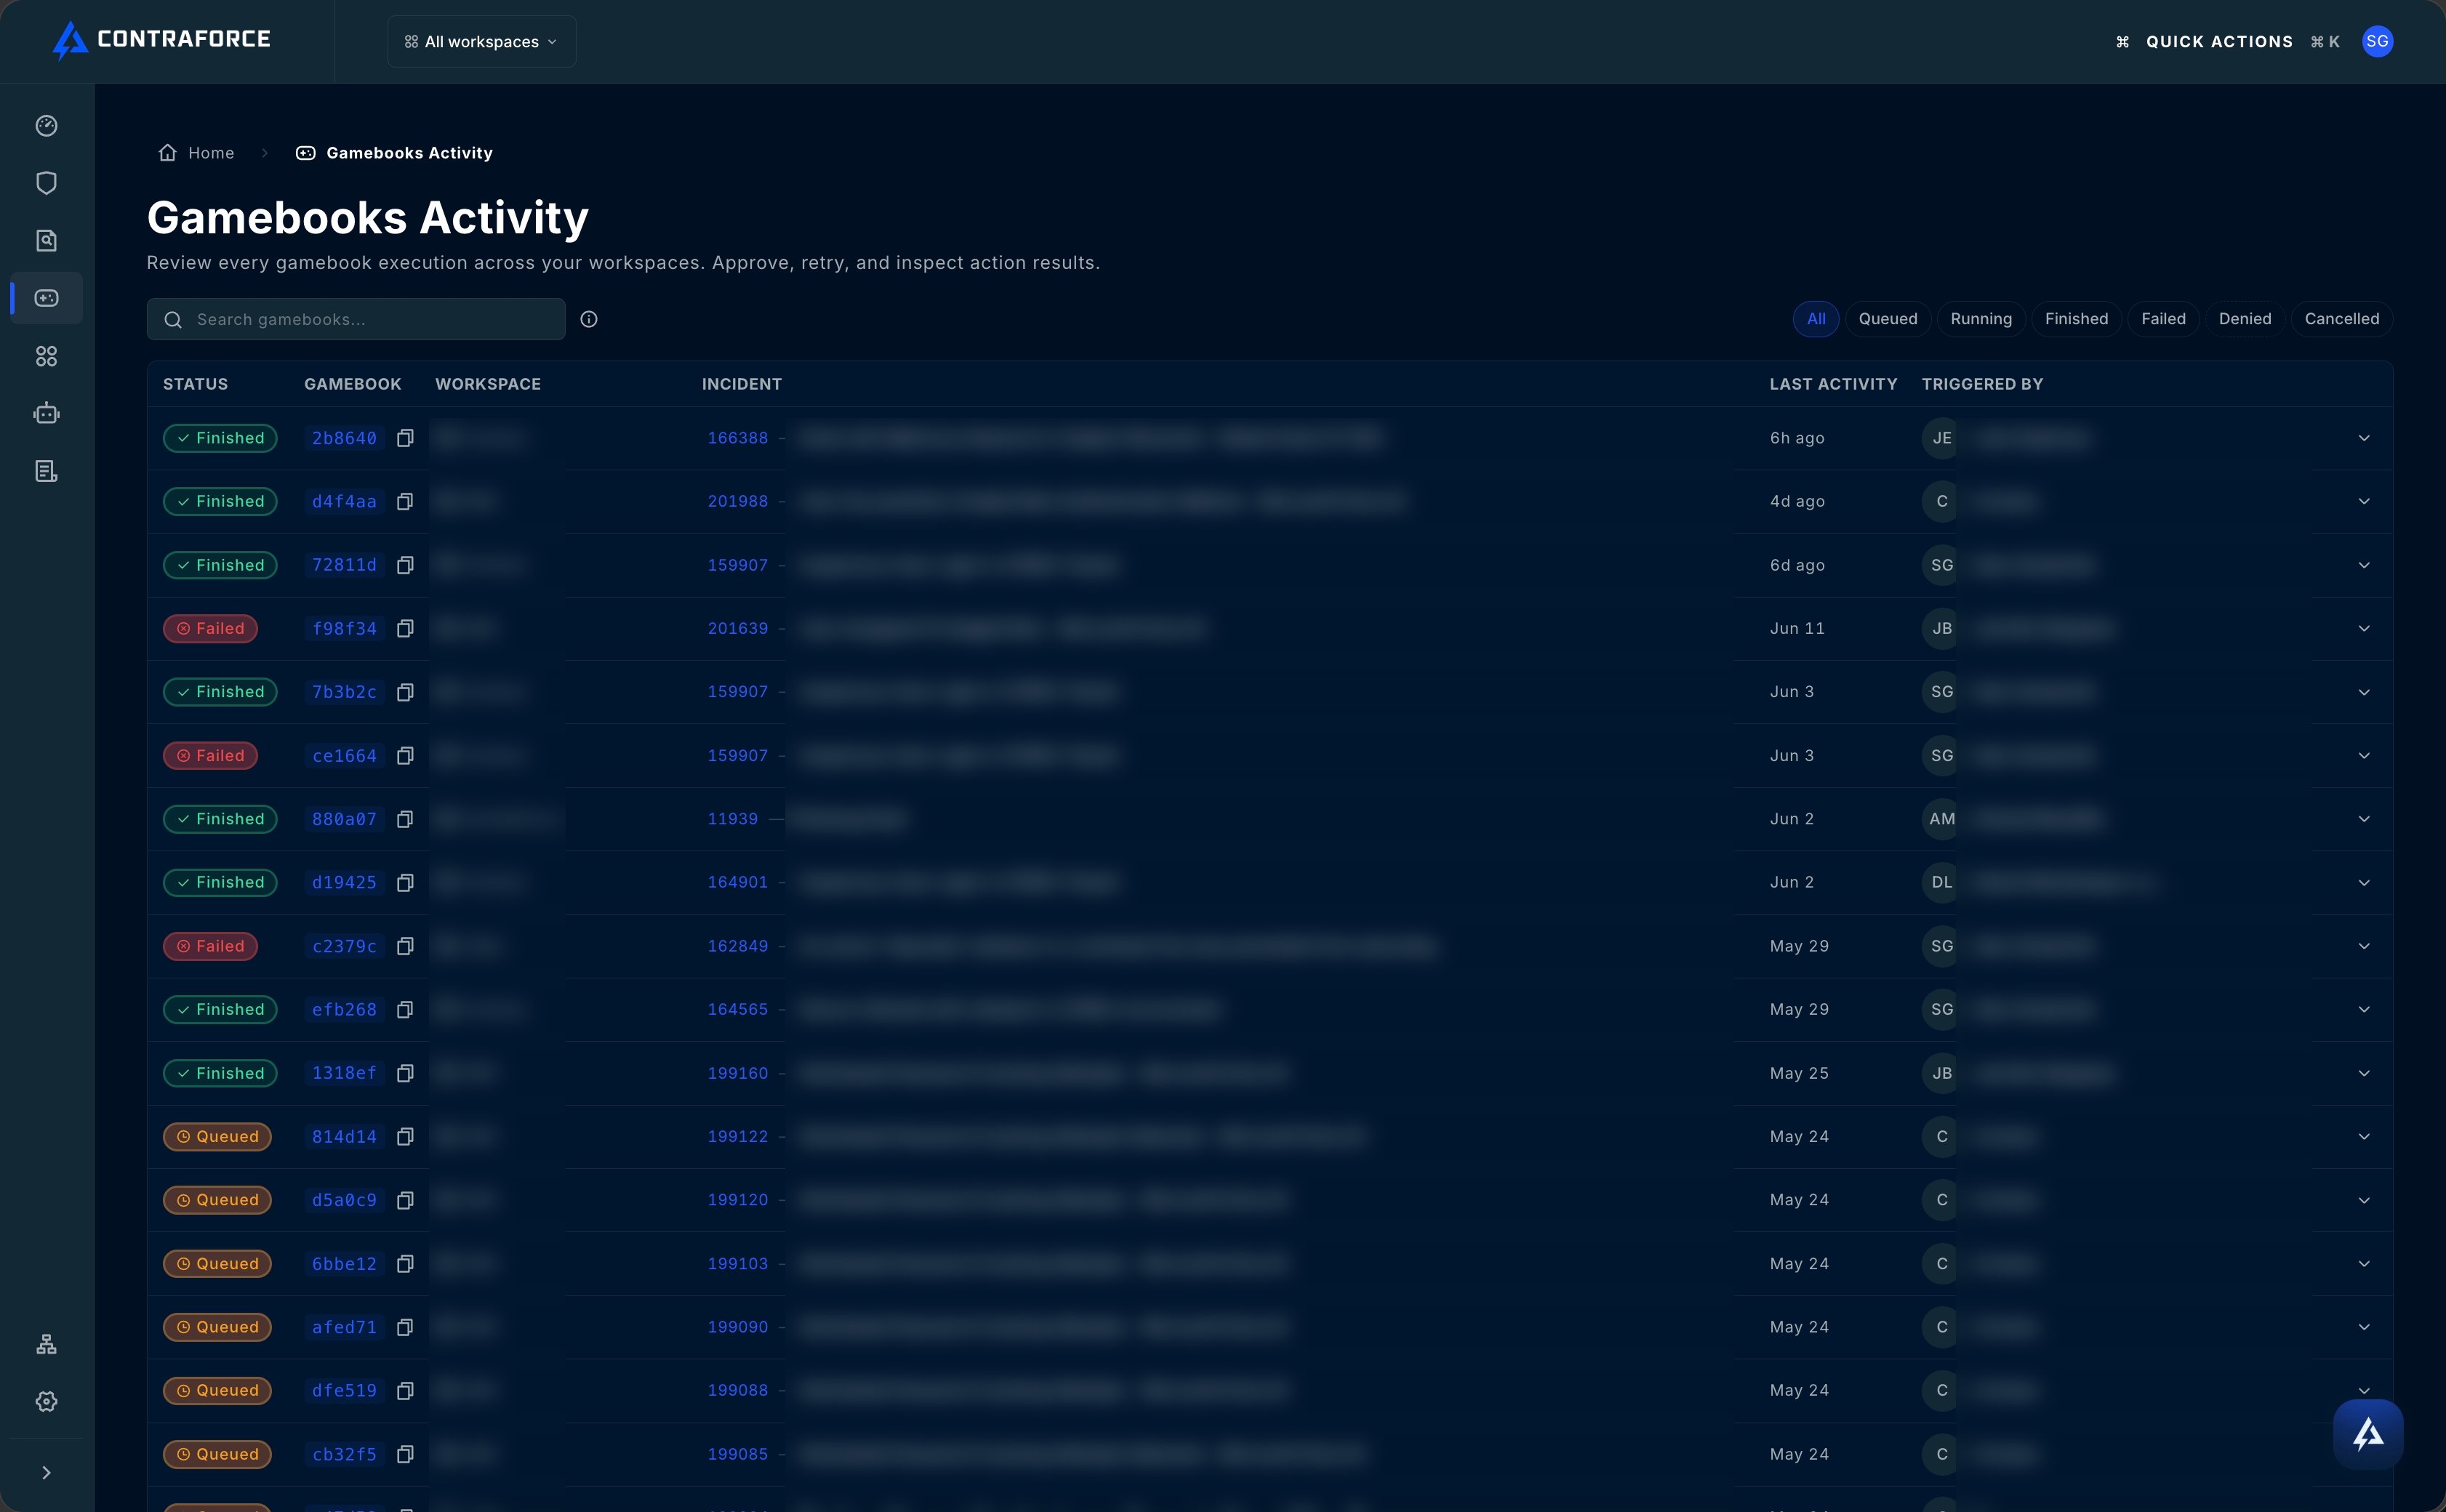Open the four-circles apps icon in sidebar
Viewport: 2446px width, 1512px height.
(46, 356)
